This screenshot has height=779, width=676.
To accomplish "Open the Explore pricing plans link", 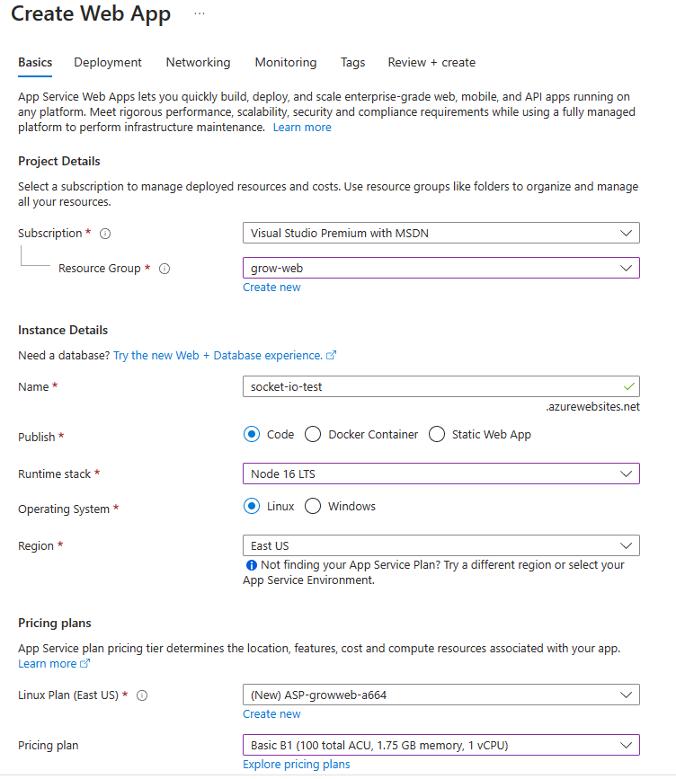I will click(296, 765).
